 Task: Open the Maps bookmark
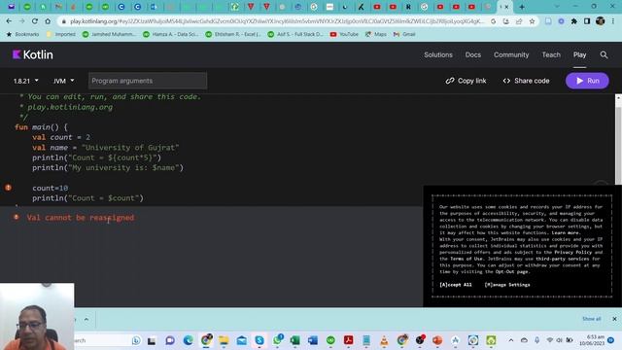pyautogui.click(x=376, y=35)
